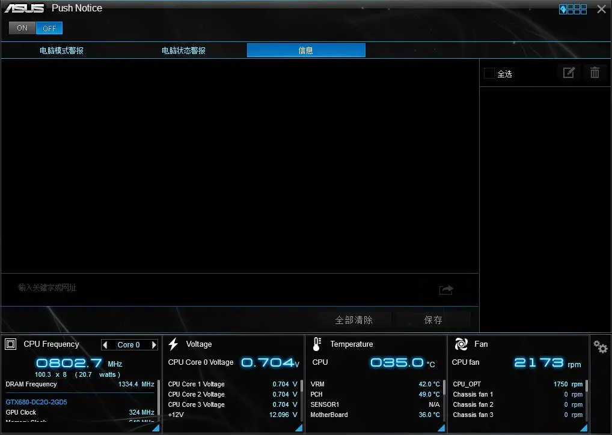This screenshot has height=435, width=612.
Task: Click the Fan spinner icon
Action: [x=461, y=344]
